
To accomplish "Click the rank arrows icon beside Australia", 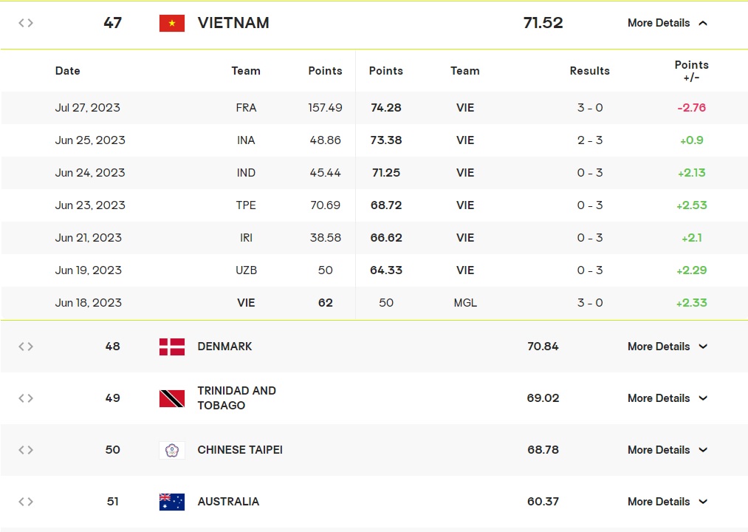I will point(26,502).
